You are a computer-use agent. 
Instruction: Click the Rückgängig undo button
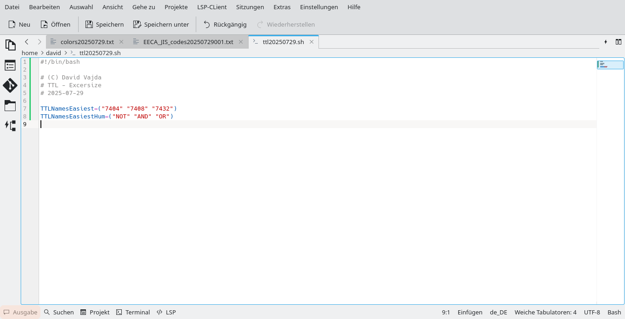pyautogui.click(x=225, y=24)
